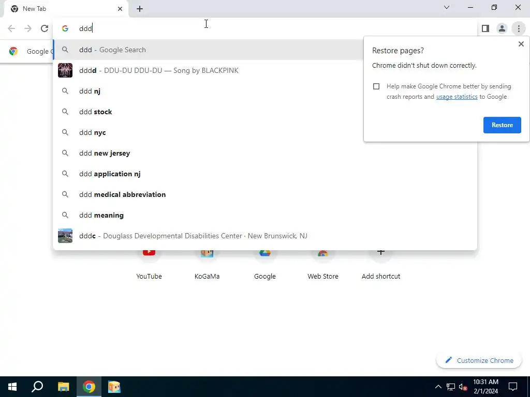Click the Douglass Center suggestion thumbnail
This screenshot has height=397, width=530.
click(x=65, y=236)
